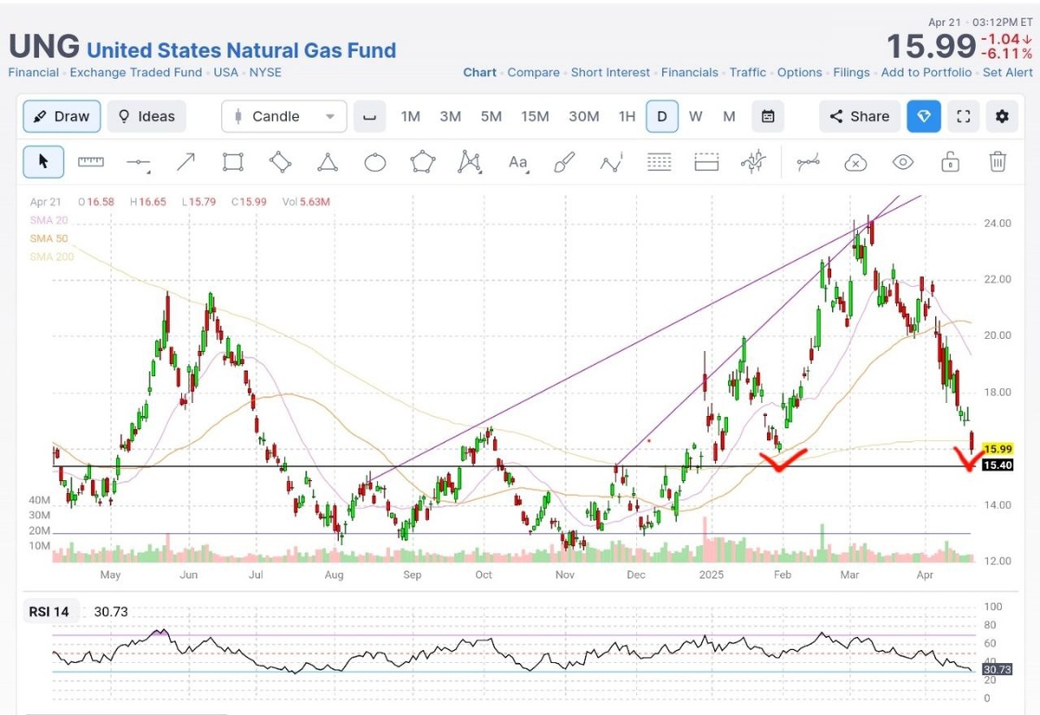Viewport: 1040px width, 715px height.
Task: Click the Financial sector link
Action: coord(34,73)
